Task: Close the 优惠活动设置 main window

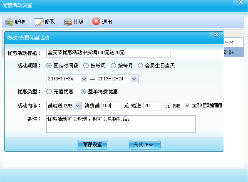Action: (x=241, y=2)
